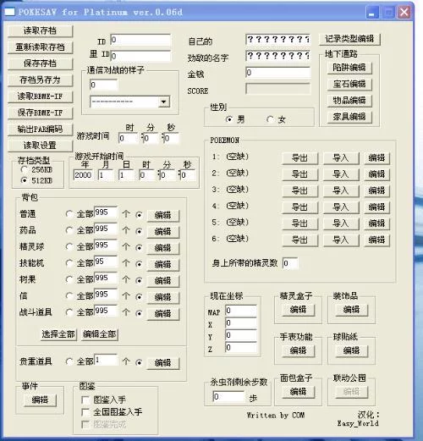
Task: Click the 金钱 money field
Action: tap(277, 73)
